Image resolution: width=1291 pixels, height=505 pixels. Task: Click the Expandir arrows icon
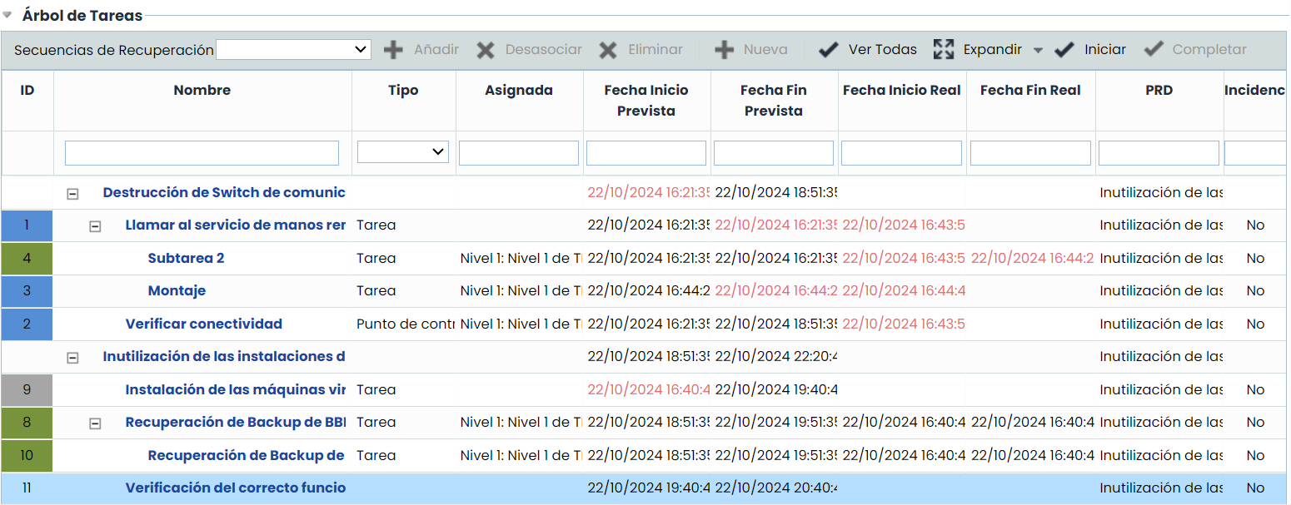(943, 50)
